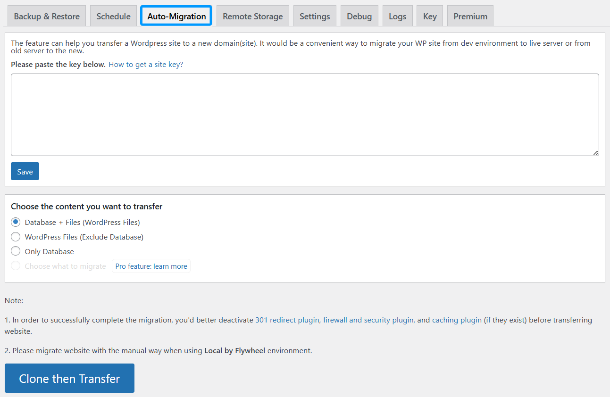610x397 pixels.
Task: Open the Premium tab
Action: point(470,16)
